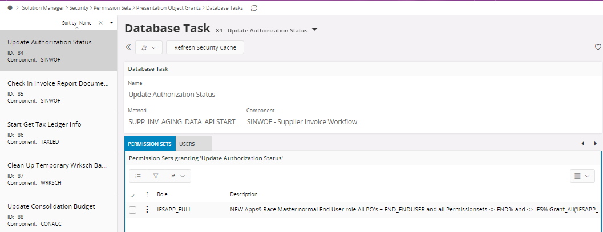Image resolution: width=603 pixels, height=232 pixels.
Task: Collapse the record list with double chevron
Action: [128, 47]
